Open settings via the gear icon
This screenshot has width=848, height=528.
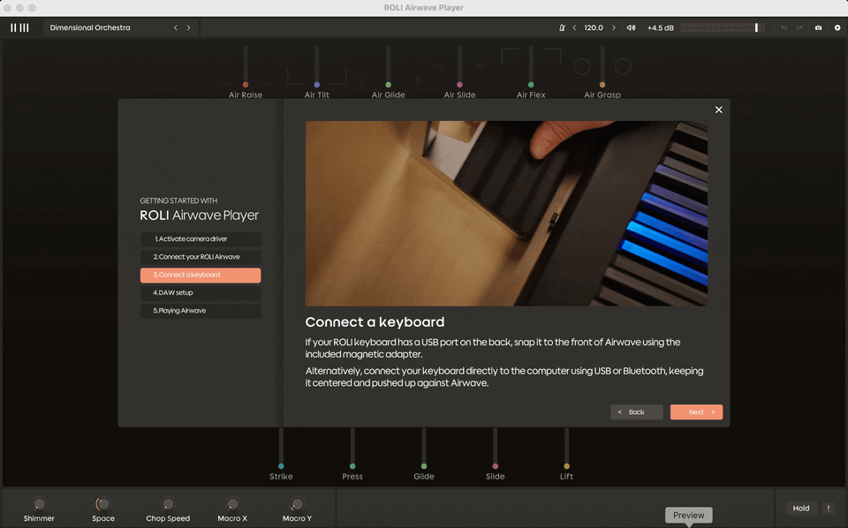click(837, 27)
